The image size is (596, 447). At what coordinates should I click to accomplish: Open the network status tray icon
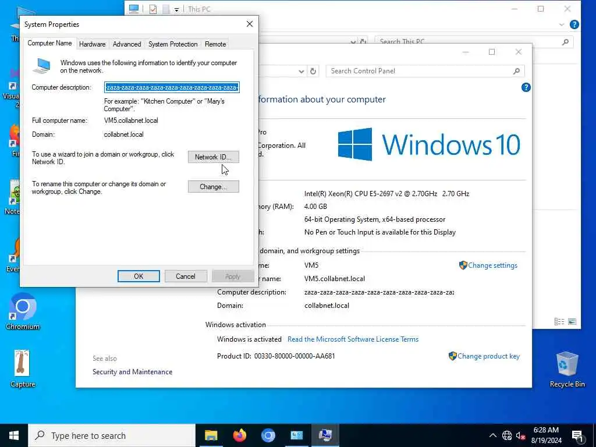(x=507, y=435)
